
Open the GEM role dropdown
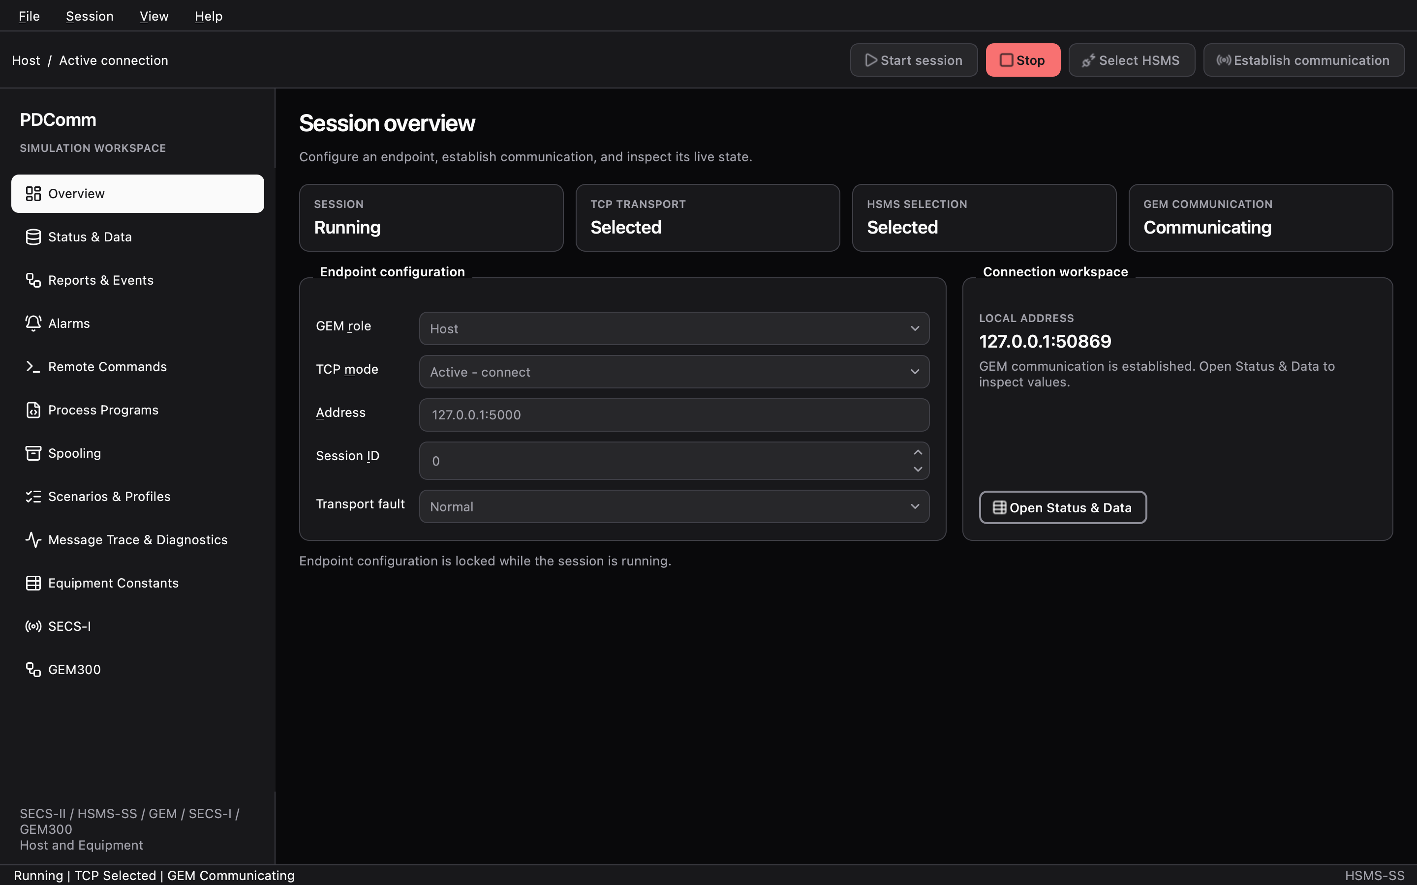(x=674, y=329)
